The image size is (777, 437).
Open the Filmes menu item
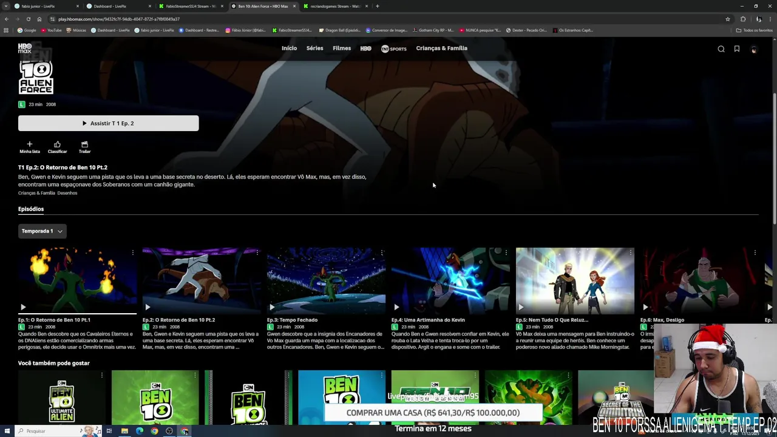[342, 48]
